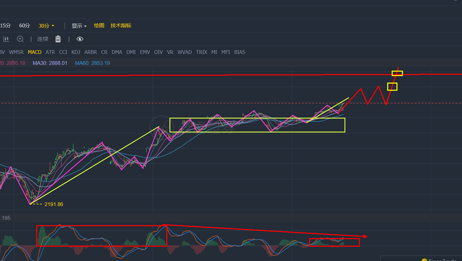Image resolution: width=462 pixels, height=261 pixels.
Task: Switch to the 15分 timeframe
Action: [5, 26]
